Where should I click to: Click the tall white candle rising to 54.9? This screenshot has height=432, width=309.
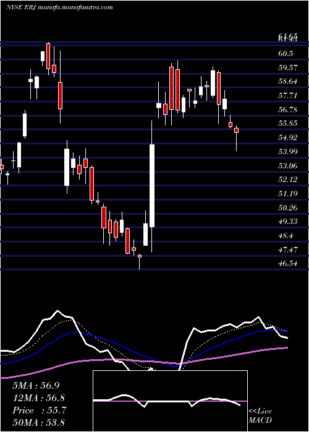pos(152,186)
